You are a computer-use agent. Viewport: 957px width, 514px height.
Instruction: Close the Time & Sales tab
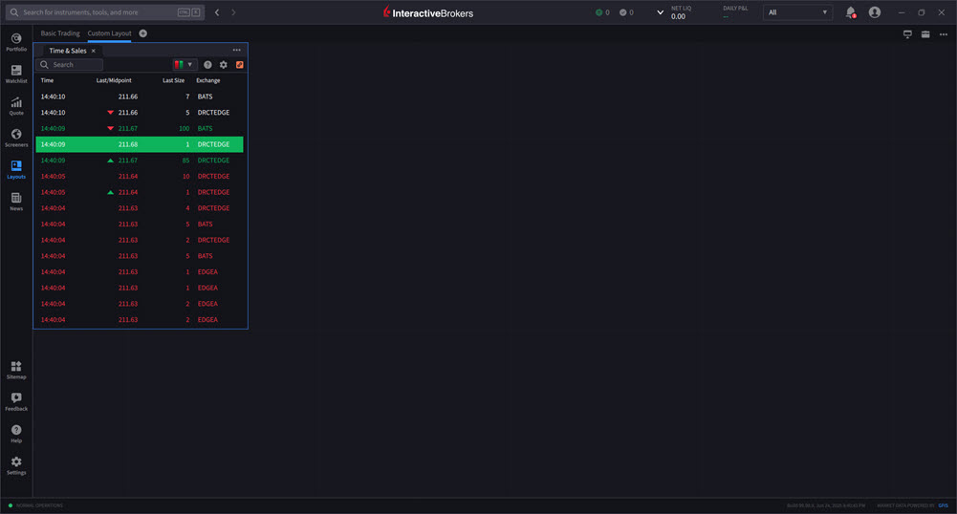(x=94, y=51)
